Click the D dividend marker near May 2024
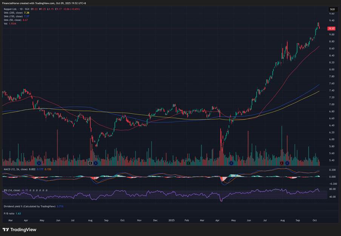This screenshot has height=236, width=341. point(39,163)
